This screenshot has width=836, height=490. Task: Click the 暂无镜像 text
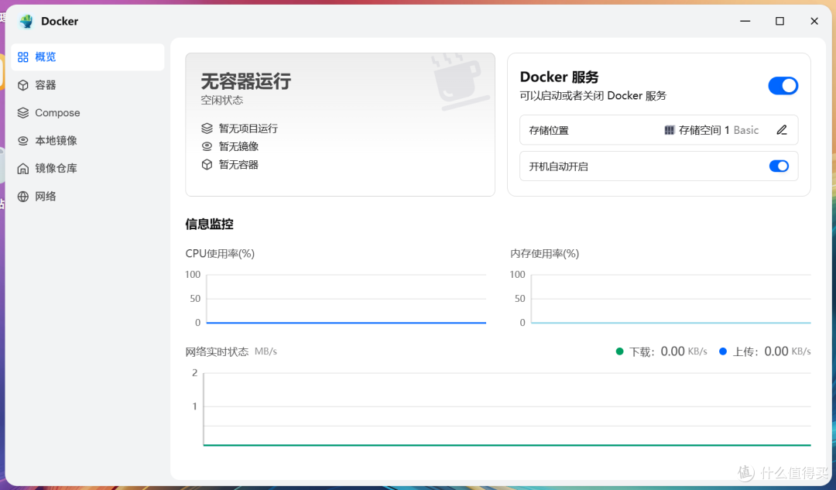pos(239,146)
